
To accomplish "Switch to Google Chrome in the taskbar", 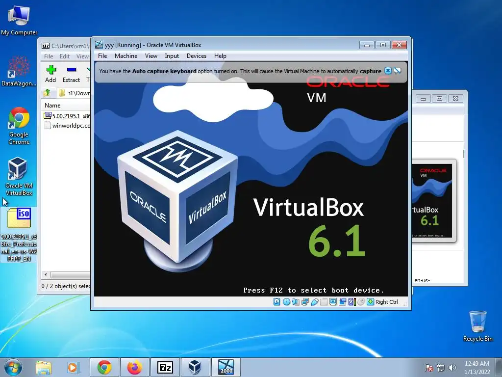I will [104, 367].
